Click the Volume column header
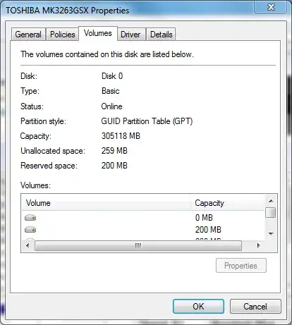Image resolution: width=292 pixels, height=325 pixels. point(106,203)
